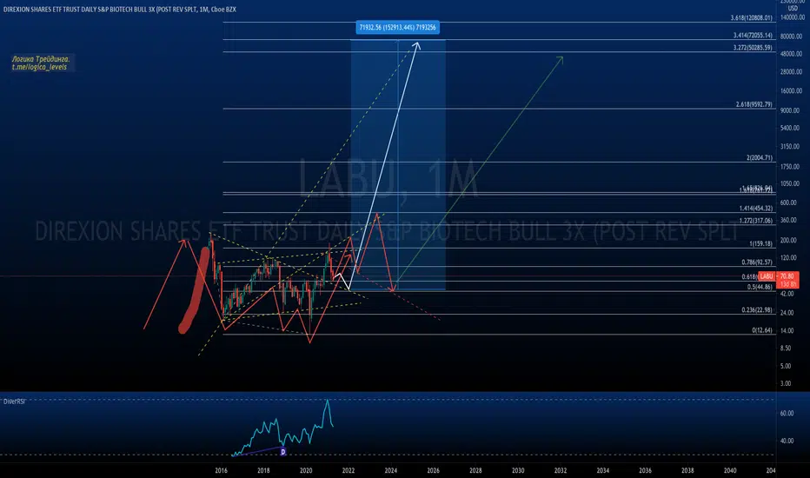This screenshot has height=478, width=810.
Task: Click 42.00 on the price axis
Action: pyautogui.click(x=787, y=294)
